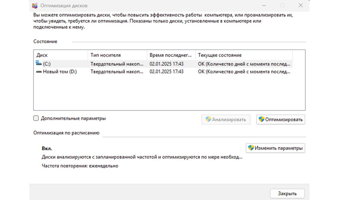Click the Disk Optimization app icon in title bar

click(x=35, y=6)
